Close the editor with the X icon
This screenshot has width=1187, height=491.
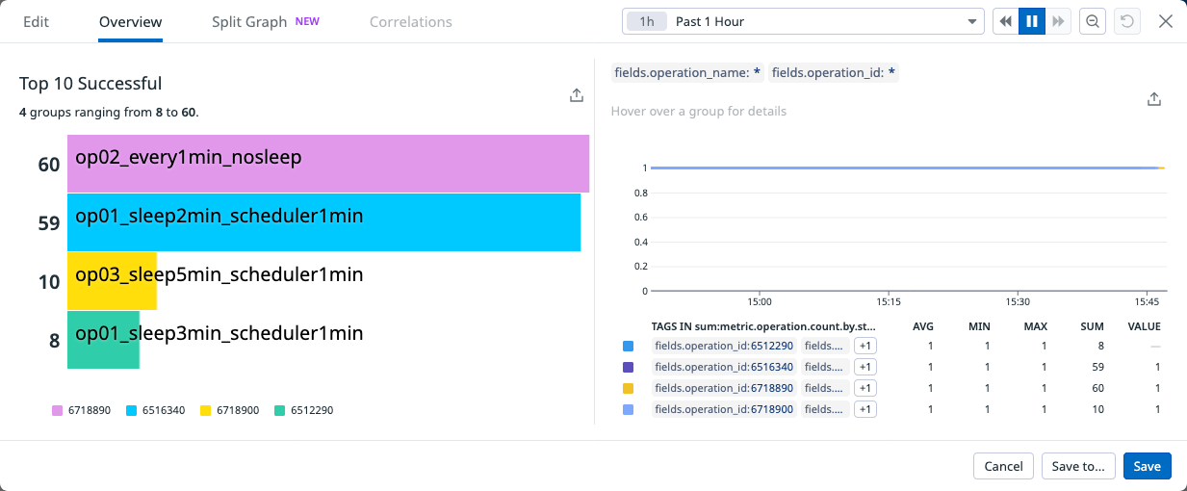pos(1165,21)
